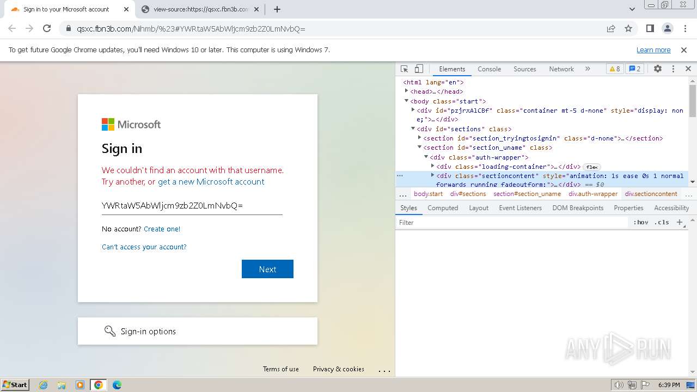Open the tab search dropdown arrow
This screenshot has height=392, width=697.
point(632,9)
